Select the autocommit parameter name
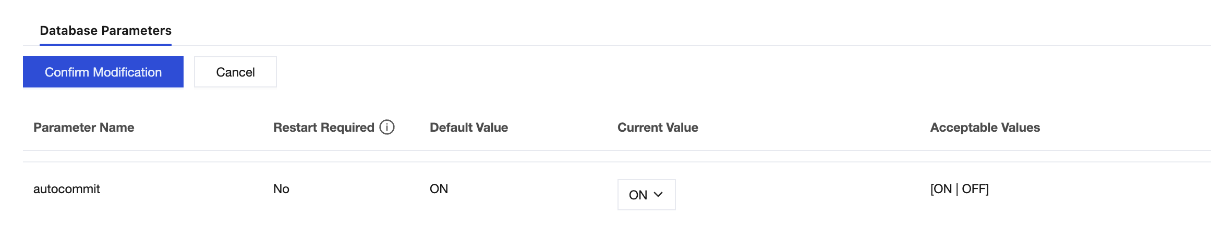 pos(67,189)
